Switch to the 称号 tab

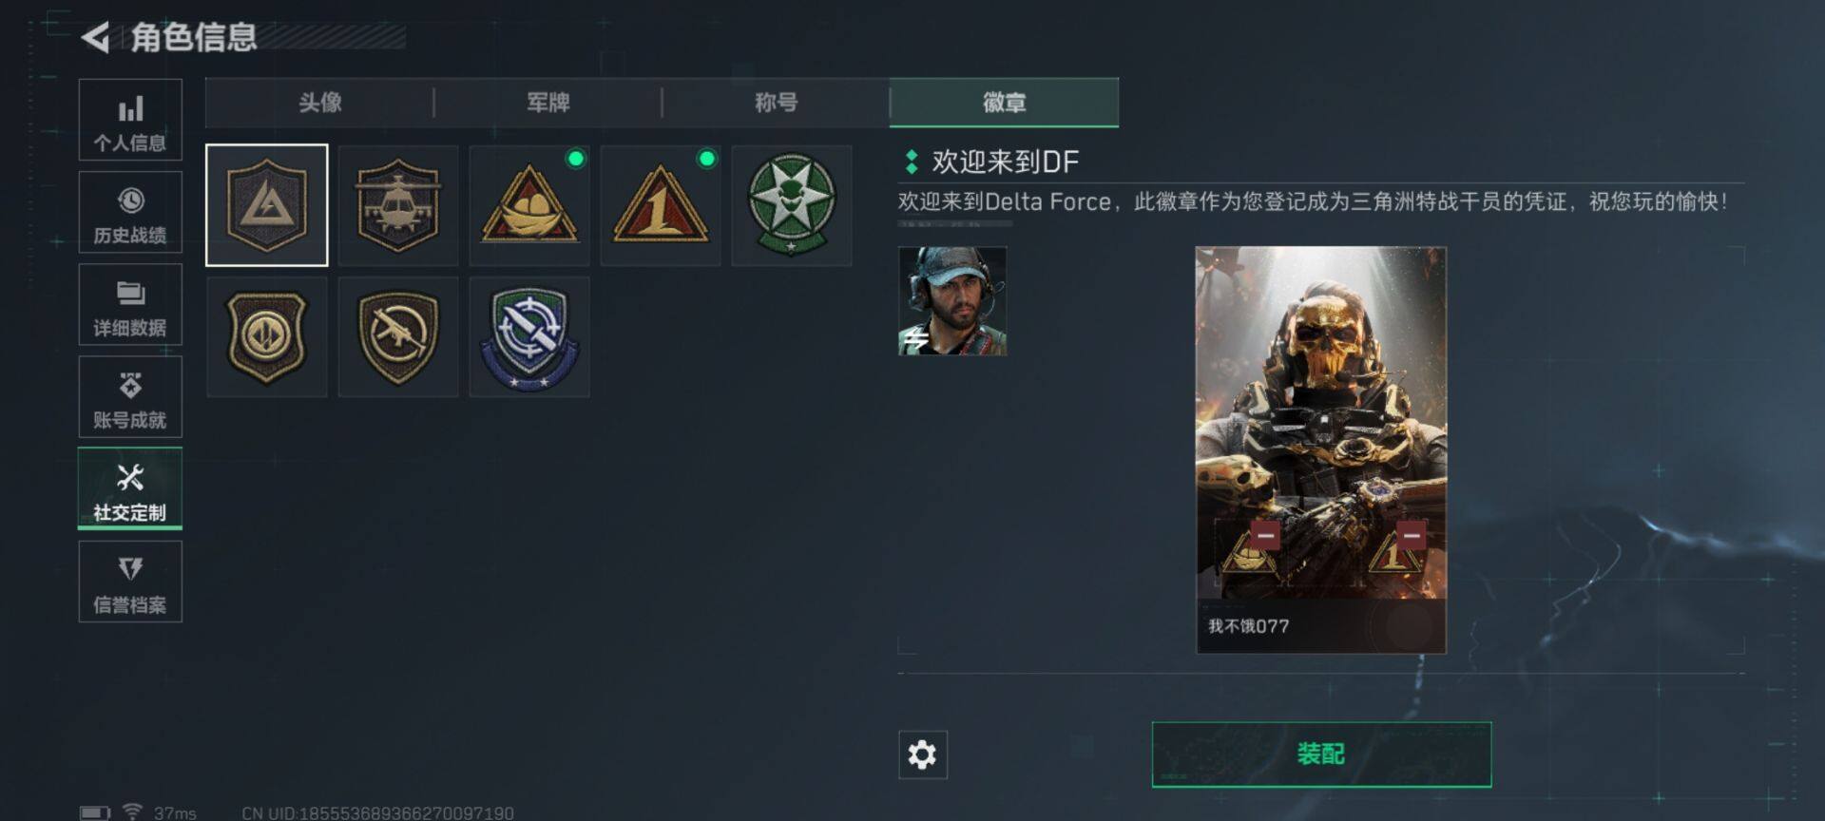point(777,103)
